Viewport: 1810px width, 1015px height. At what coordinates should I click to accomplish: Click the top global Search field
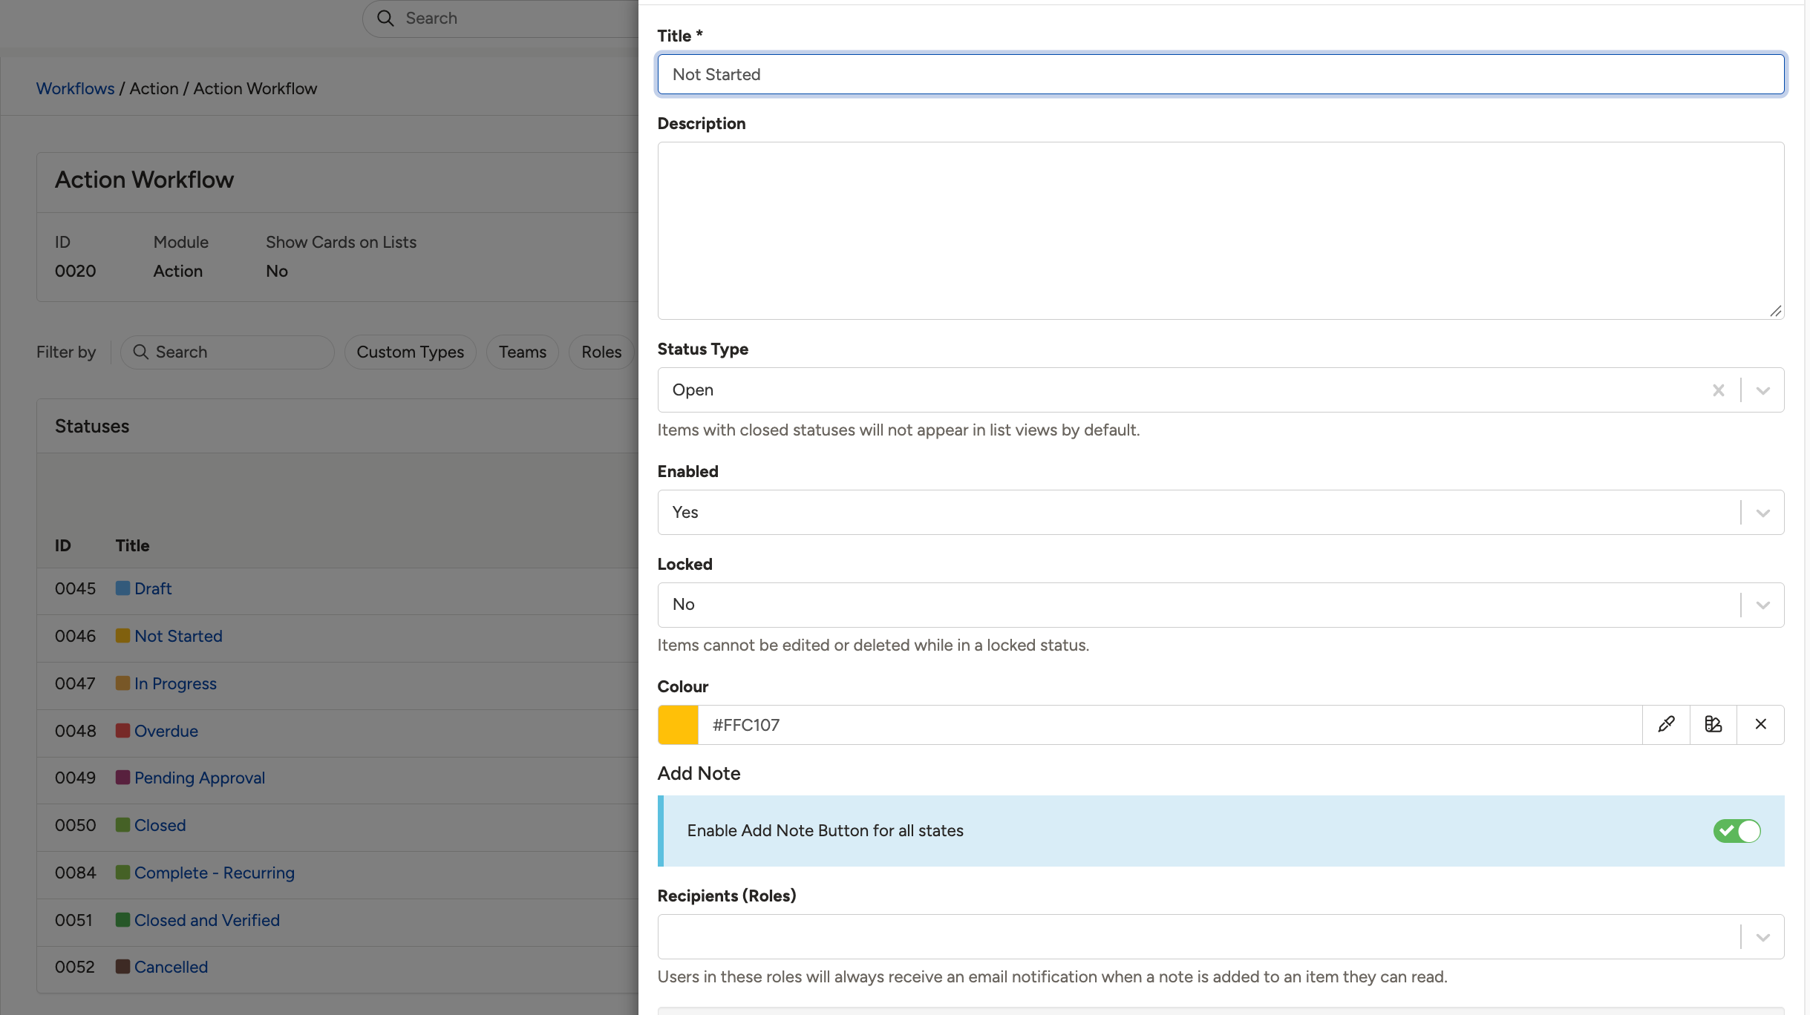point(500,19)
